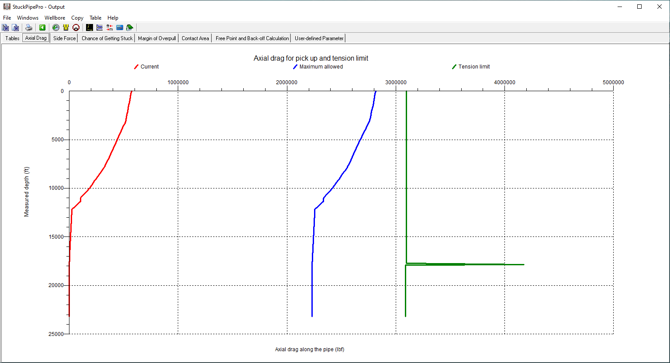This screenshot has width=670, height=363.
Task: Open the blue calculator icon
Action: (120, 27)
